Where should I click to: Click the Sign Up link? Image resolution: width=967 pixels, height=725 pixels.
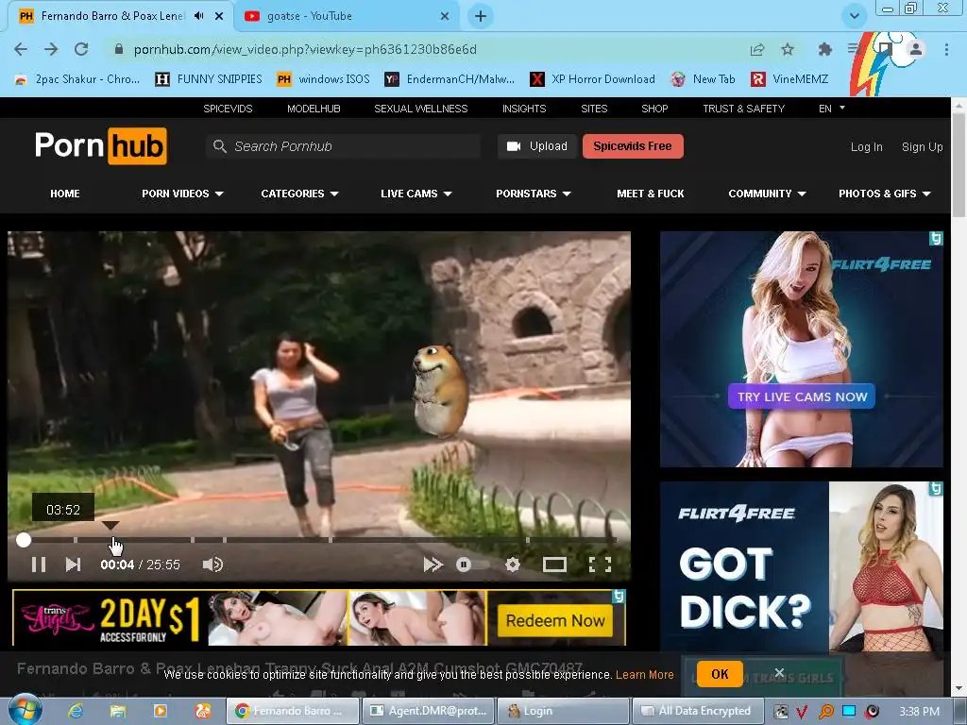(922, 146)
